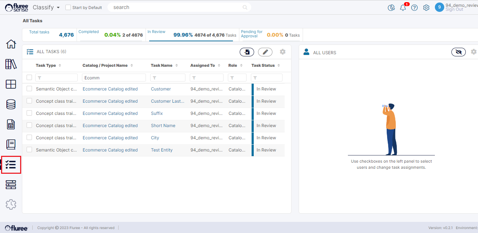Toggle the Start by Default checkbox

[x=68, y=8]
